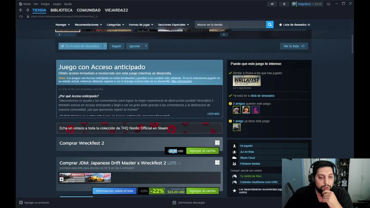Viewport: 370px width, 208px height.
Task: Open the Ignorar dropdown arrow
Action: pyautogui.click(x=146, y=46)
